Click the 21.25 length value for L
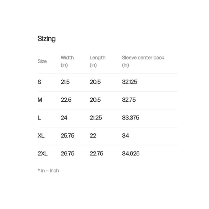This screenshot has width=209, height=209. pyautogui.click(x=96, y=118)
